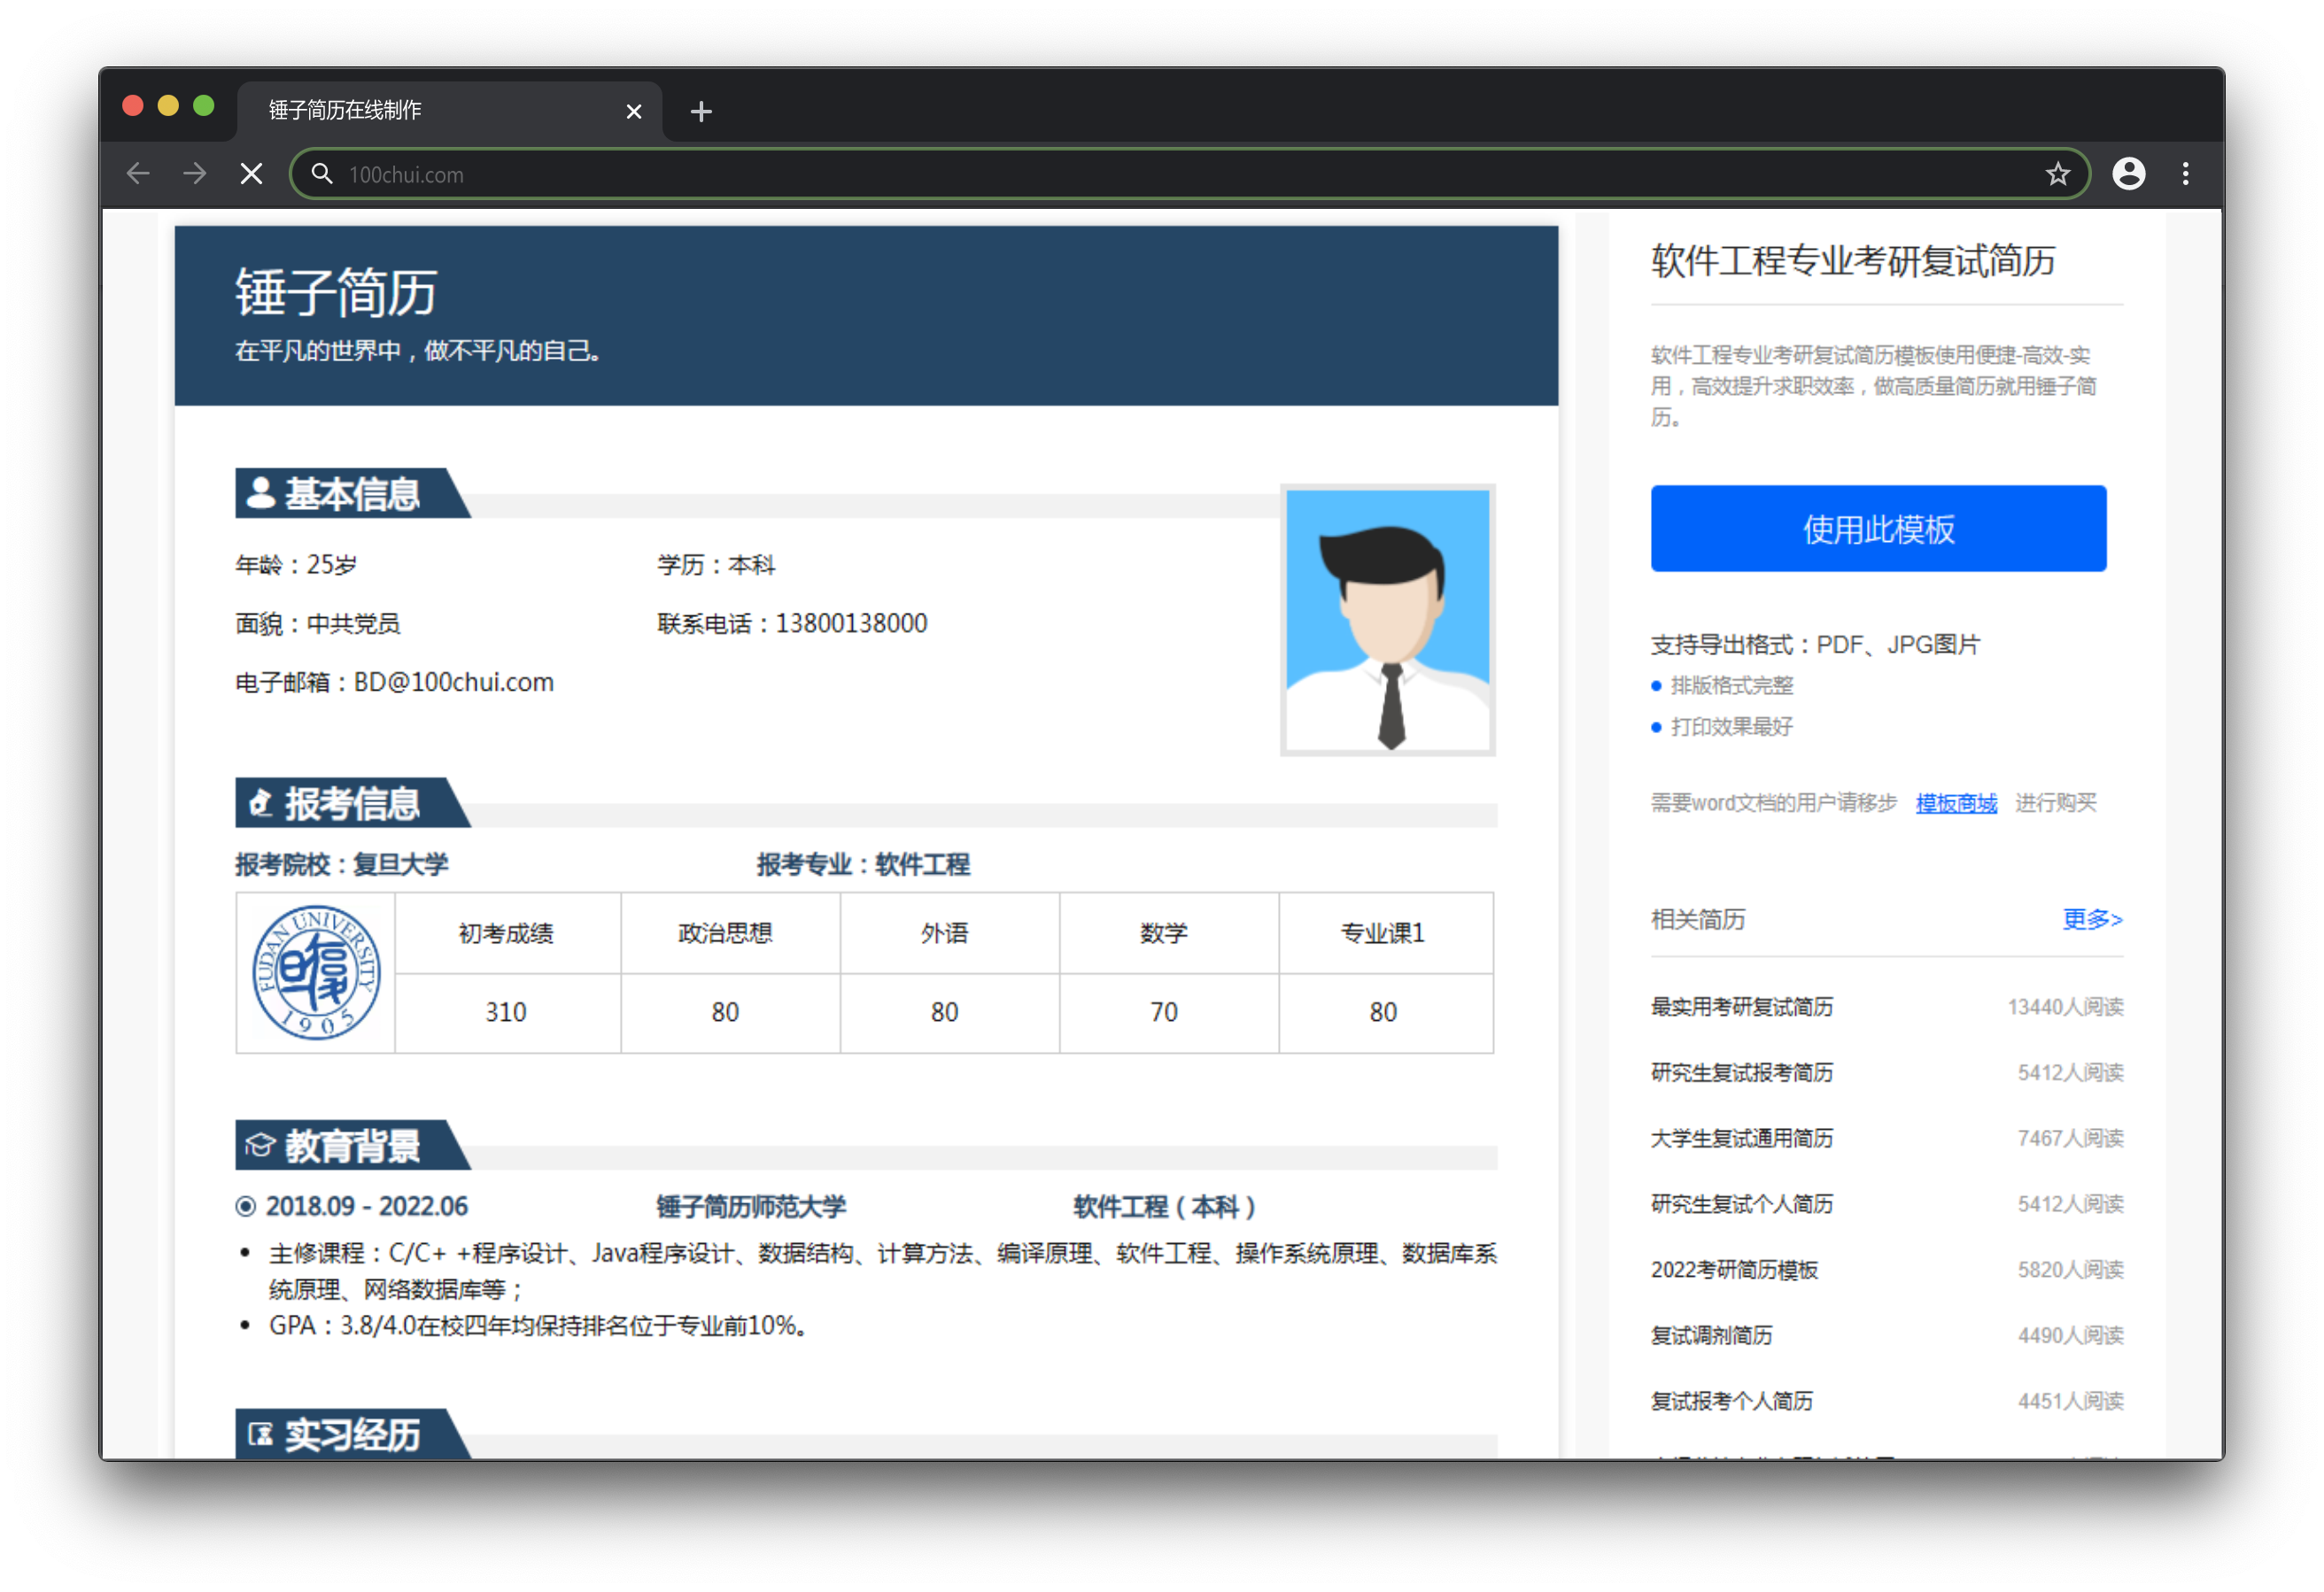Bookmark this page with the star icon
2324x1592 pixels.
coord(2057,174)
